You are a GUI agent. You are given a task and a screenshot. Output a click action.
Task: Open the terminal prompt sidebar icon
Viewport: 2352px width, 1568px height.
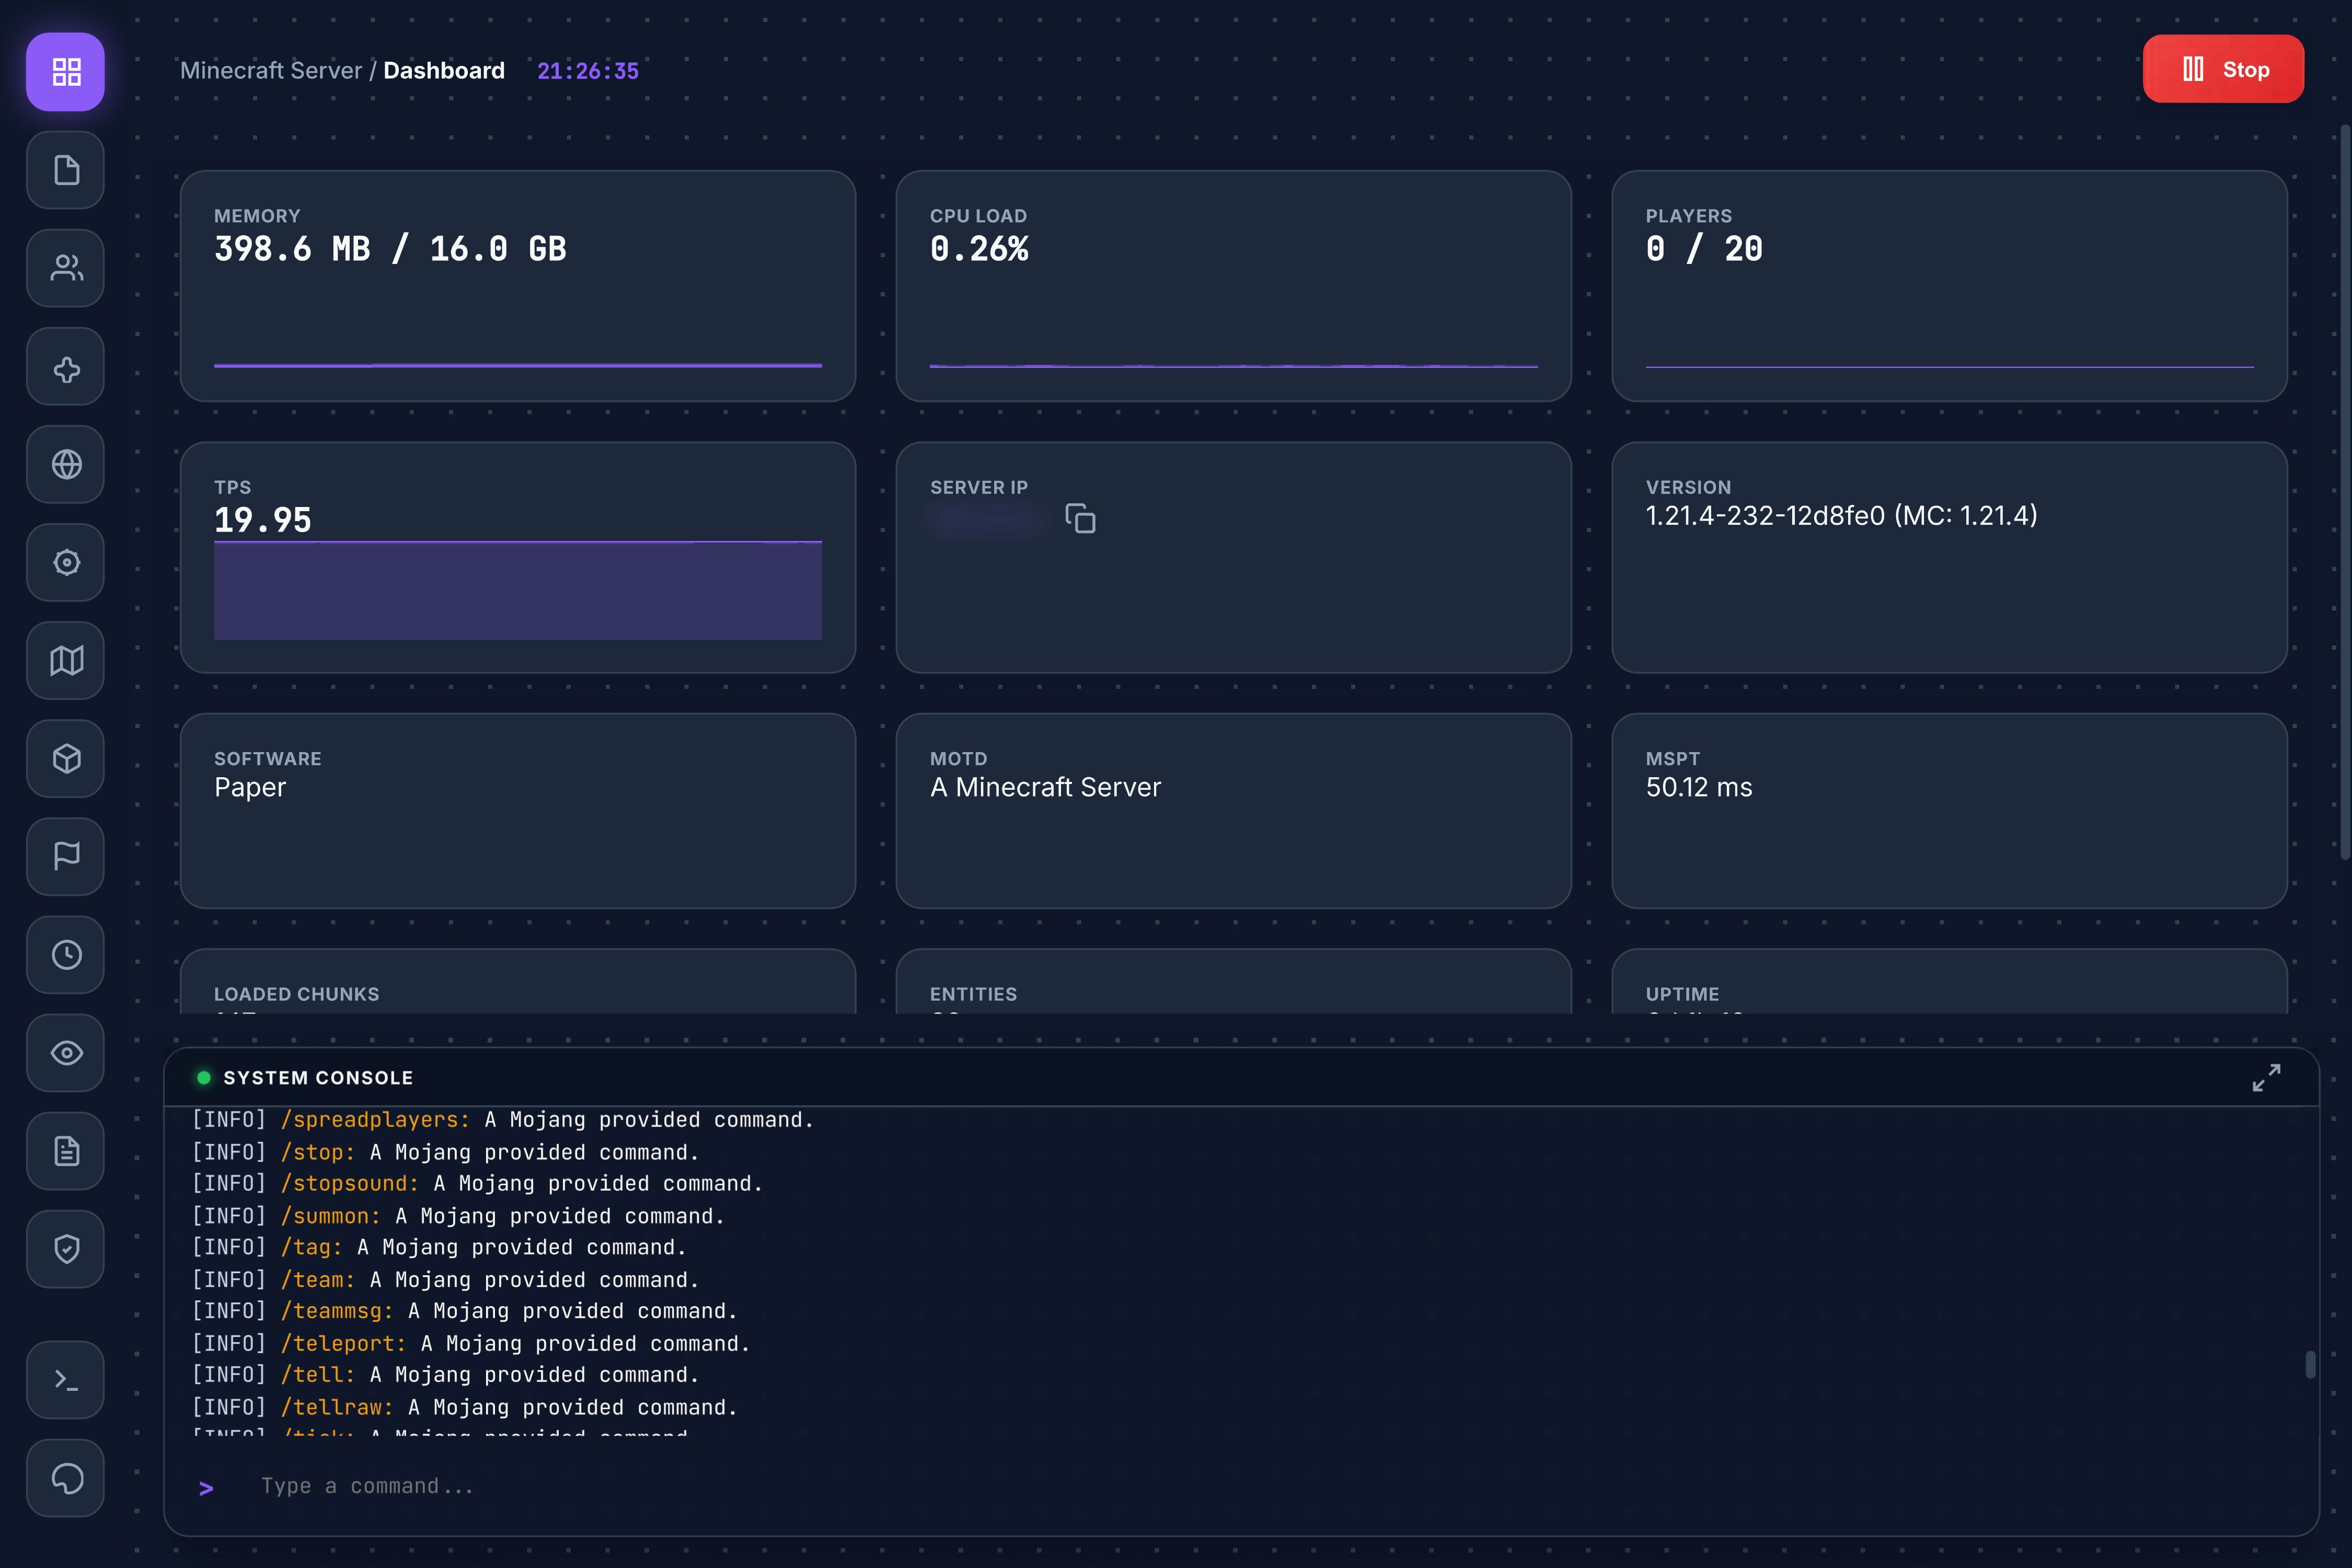66,1380
